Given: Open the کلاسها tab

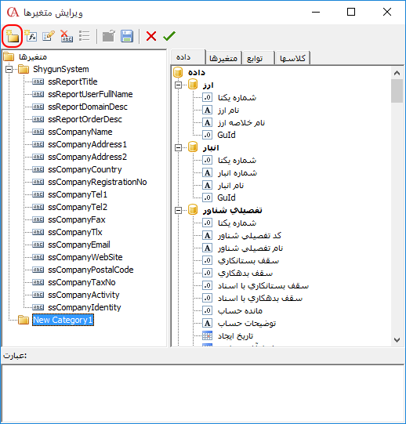Looking at the screenshot, I should 292,58.
